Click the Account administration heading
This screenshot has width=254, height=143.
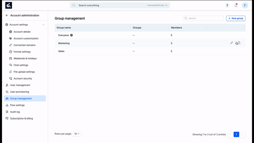25,15
